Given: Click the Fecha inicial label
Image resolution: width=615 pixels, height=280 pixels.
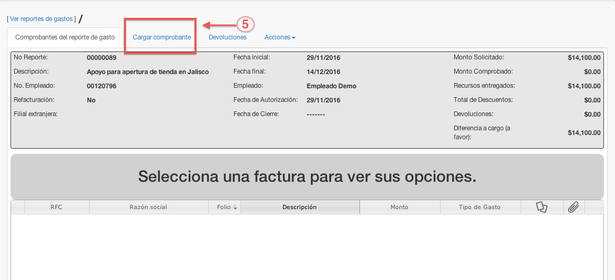Looking at the screenshot, I should coord(252,57).
